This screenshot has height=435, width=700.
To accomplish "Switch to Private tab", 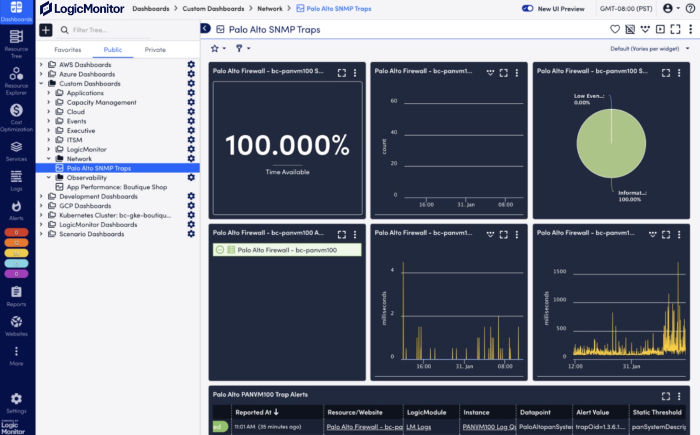I will (155, 50).
